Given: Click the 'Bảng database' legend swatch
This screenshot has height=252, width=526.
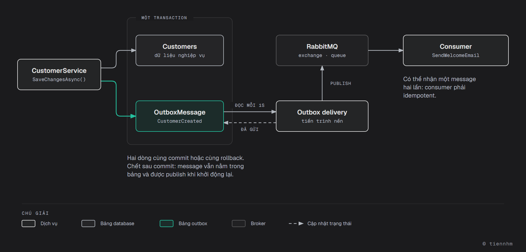Looking at the screenshot, I should click(88, 224).
